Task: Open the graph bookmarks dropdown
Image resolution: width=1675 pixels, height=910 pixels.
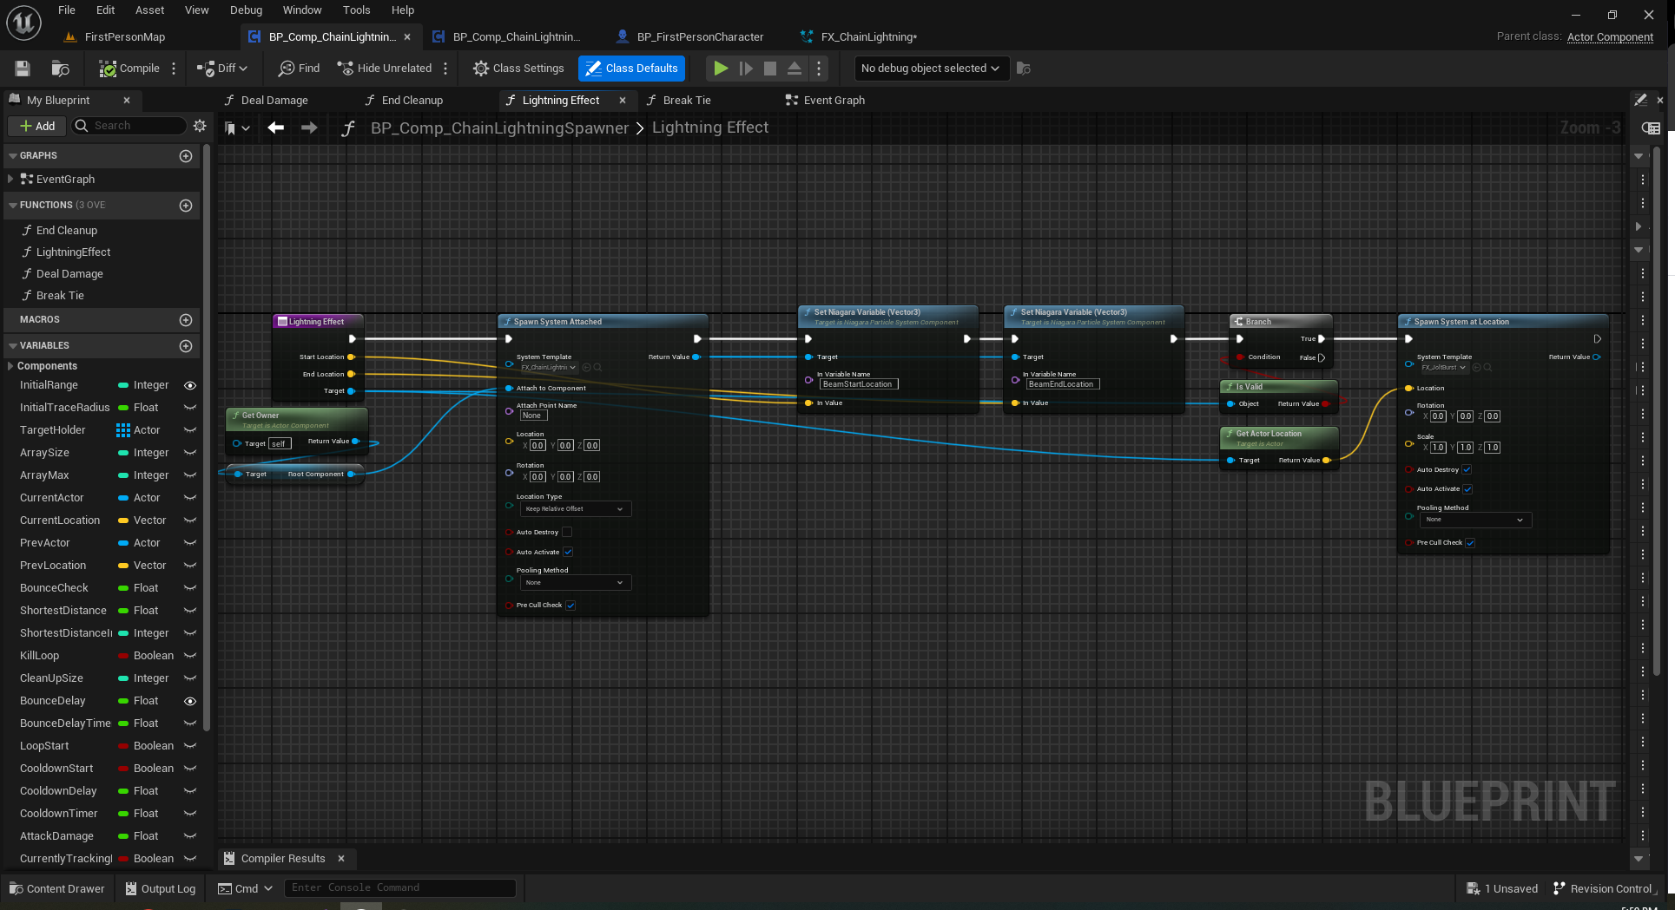Action: [x=237, y=128]
